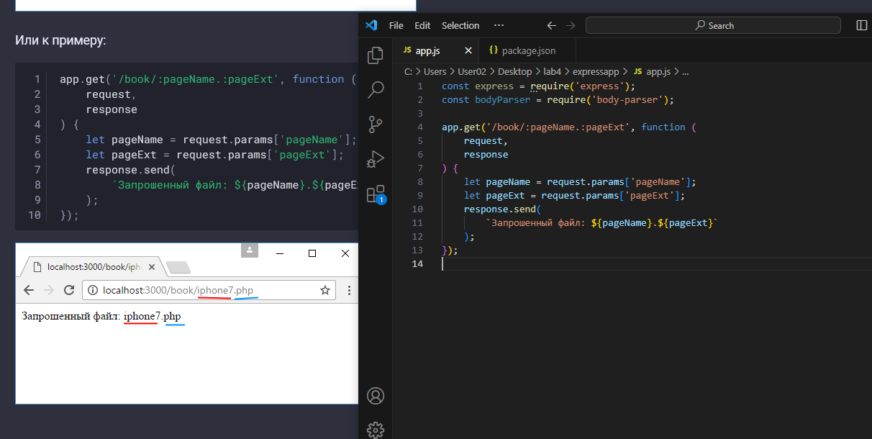Image resolution: width=872 pixels, height=439 pixels.
Task: Bookmark the page with the star icon
Action: click(x=325, y=290)
